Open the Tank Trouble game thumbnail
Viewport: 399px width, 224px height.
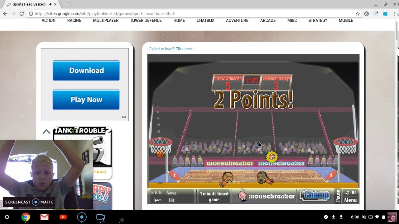82,147
